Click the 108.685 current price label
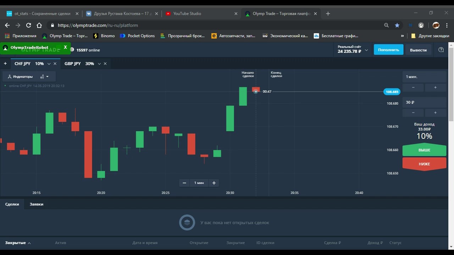This screenshot has width=454, height=255. coord(392,92)
